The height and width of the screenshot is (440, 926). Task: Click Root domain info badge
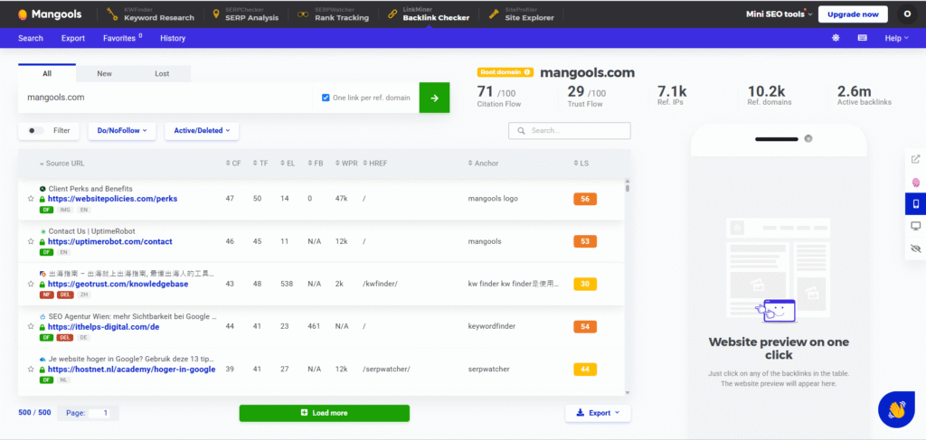coord(506,72)
